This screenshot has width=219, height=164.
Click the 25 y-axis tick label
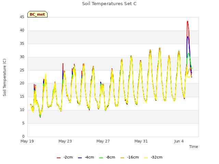(22, 70)
